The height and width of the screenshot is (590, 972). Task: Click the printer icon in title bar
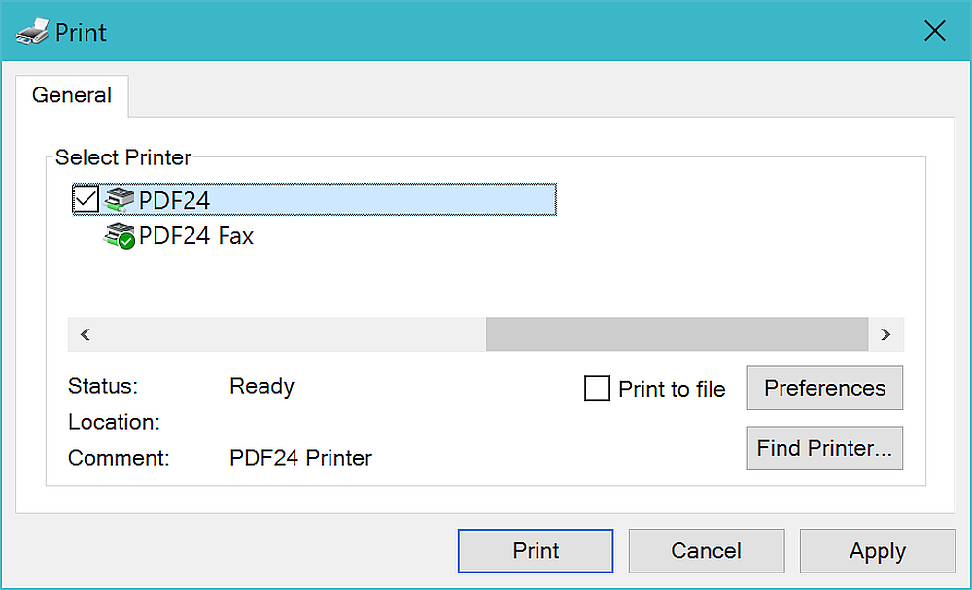32,32
